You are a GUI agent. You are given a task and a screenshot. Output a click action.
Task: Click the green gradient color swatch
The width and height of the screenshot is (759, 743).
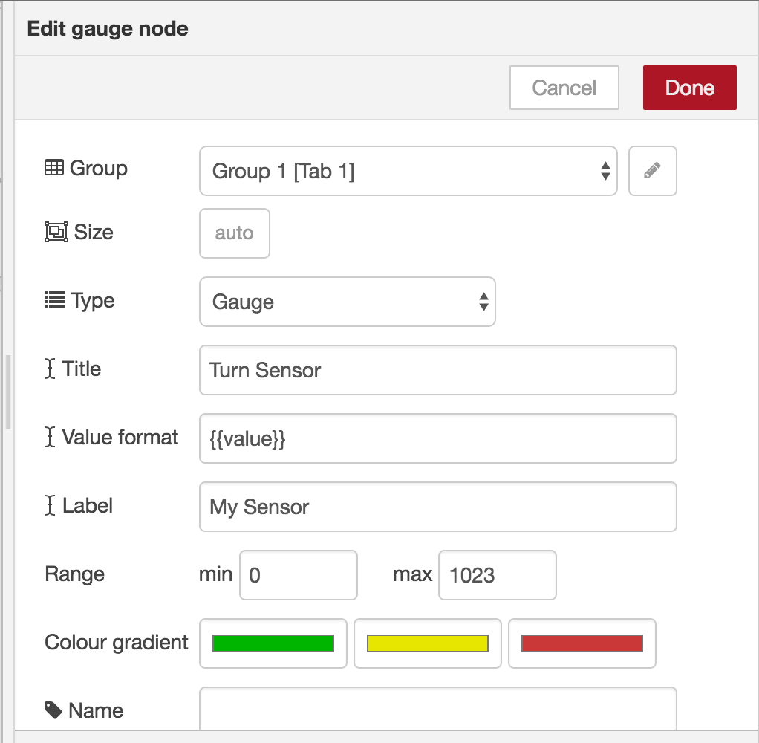[273, 643]
